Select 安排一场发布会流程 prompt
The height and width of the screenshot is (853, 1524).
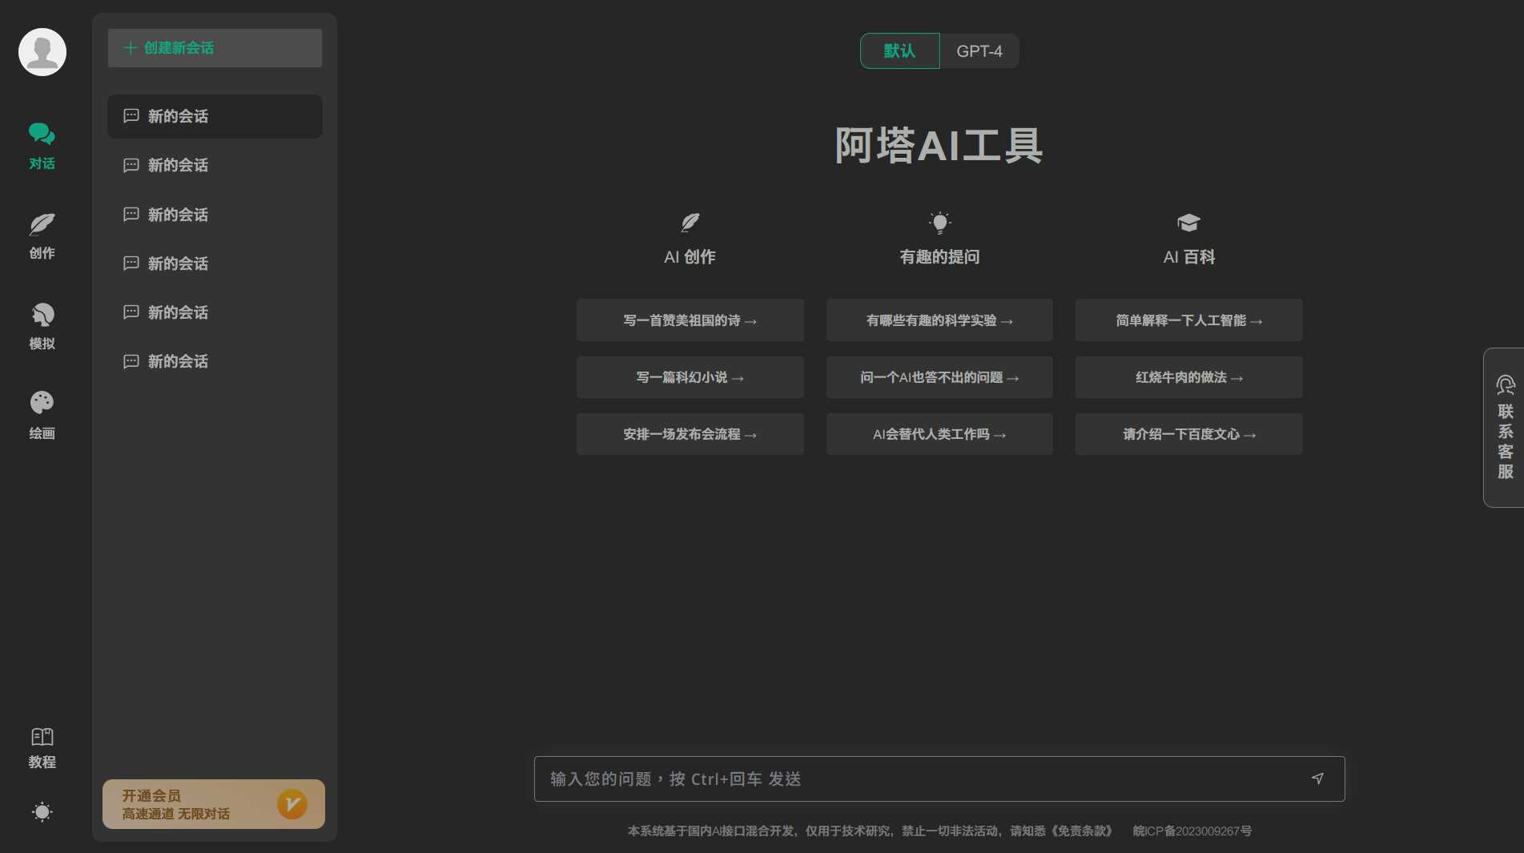690,434
